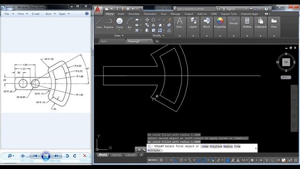Click the Hatch tool in Draw panel
The height and width of the screenshot is (169, 300).
[137, 30]
